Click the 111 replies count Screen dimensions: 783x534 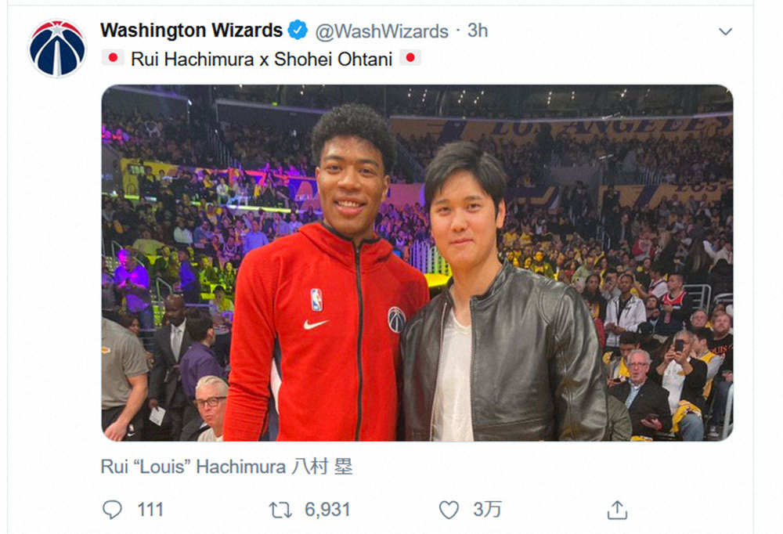[150, 510]
